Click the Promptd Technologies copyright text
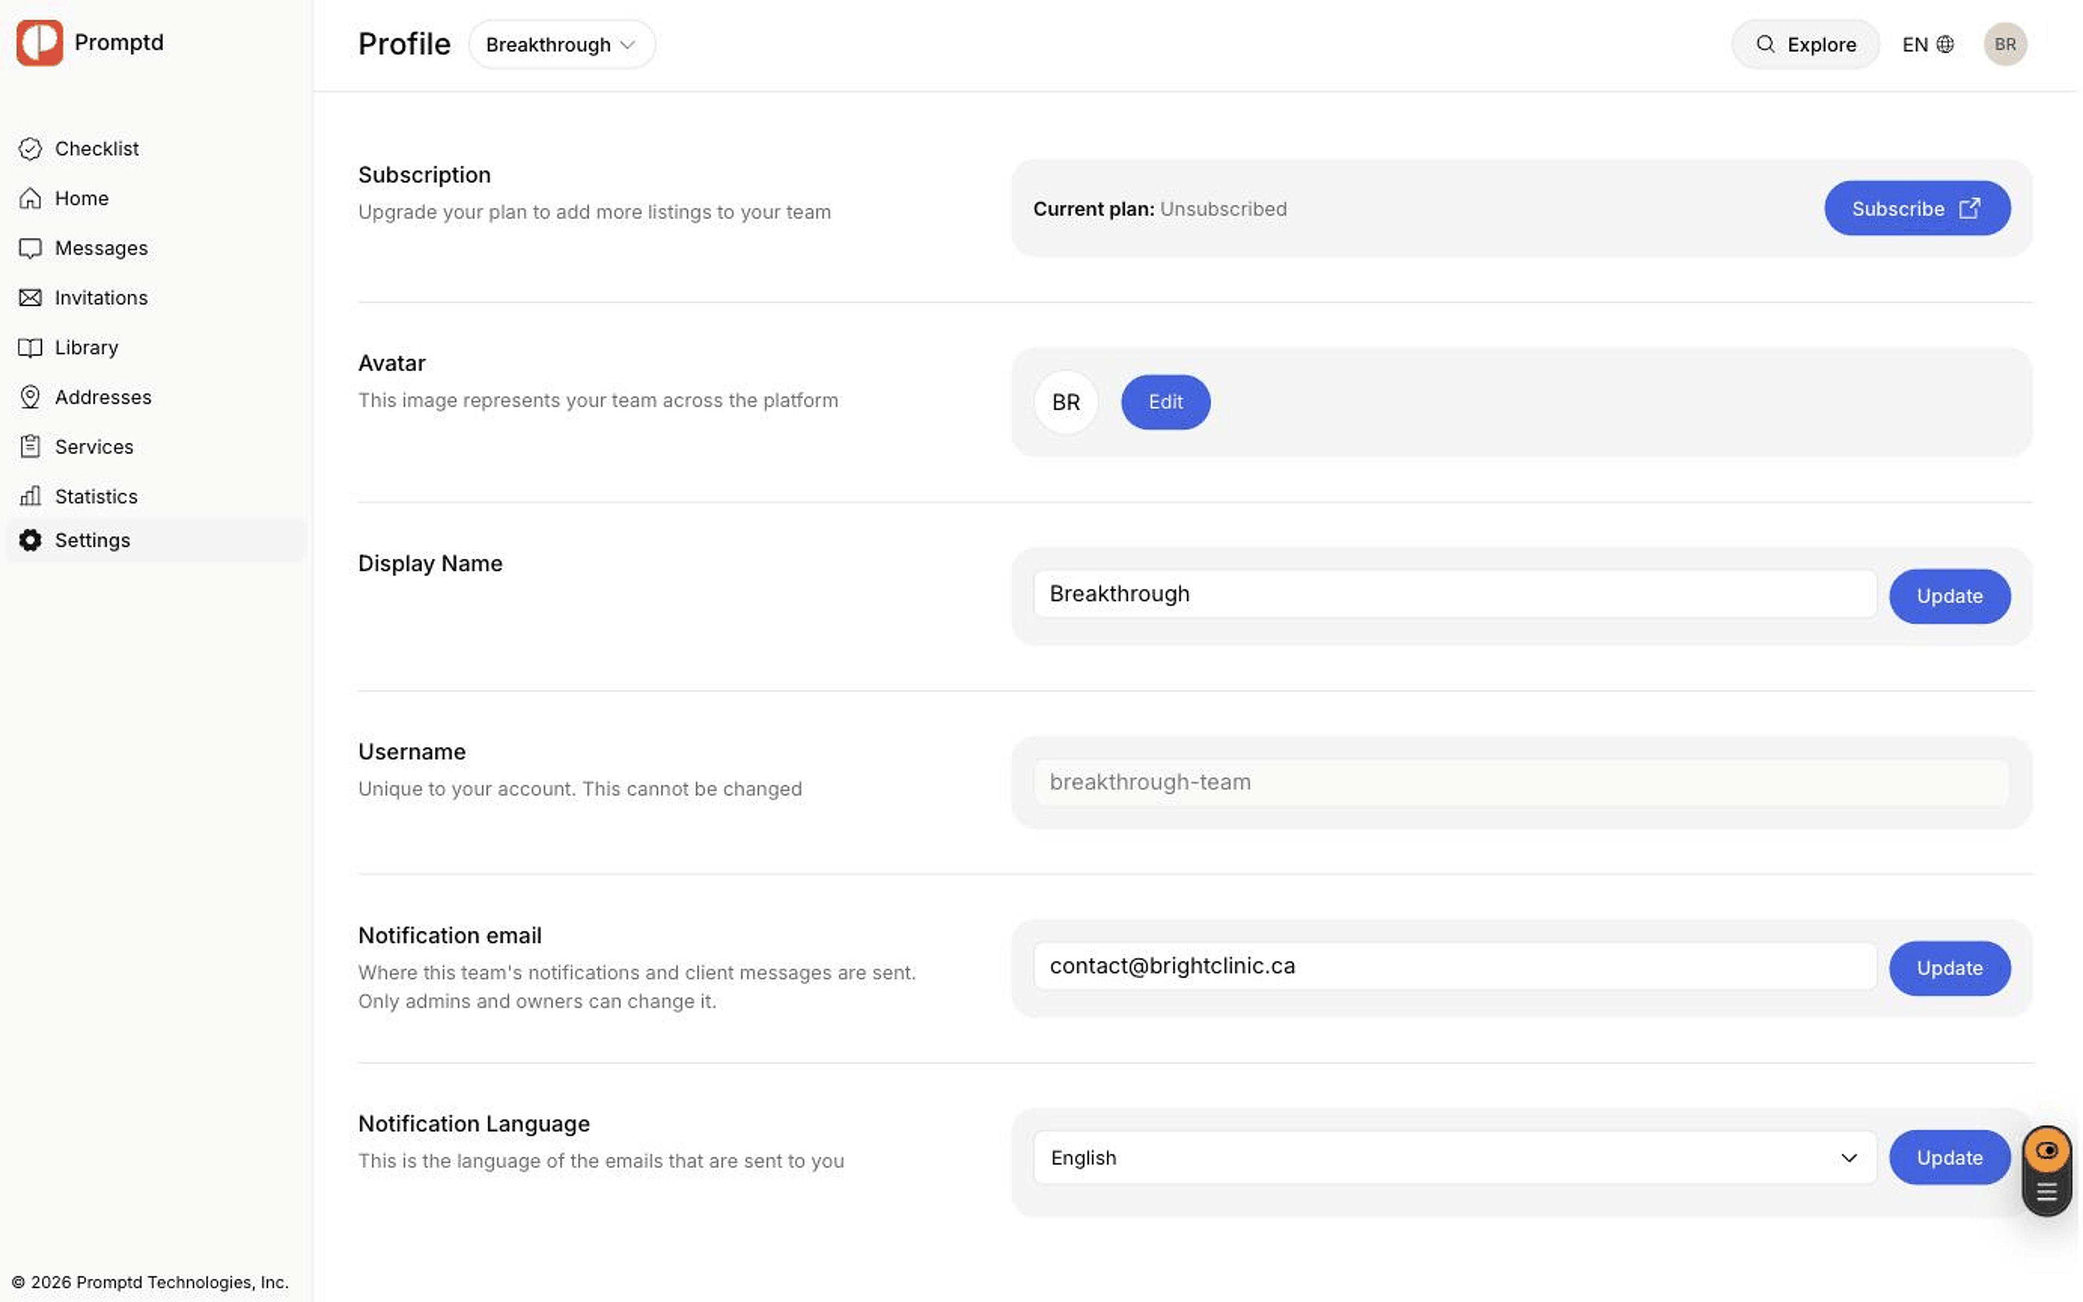The width and height of the screenshot is (2083, 1302). [x=150, y=1282]
